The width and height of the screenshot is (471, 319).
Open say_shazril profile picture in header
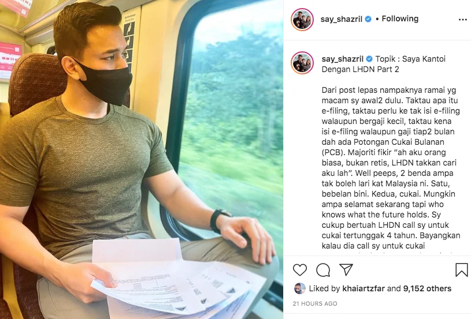302,20
